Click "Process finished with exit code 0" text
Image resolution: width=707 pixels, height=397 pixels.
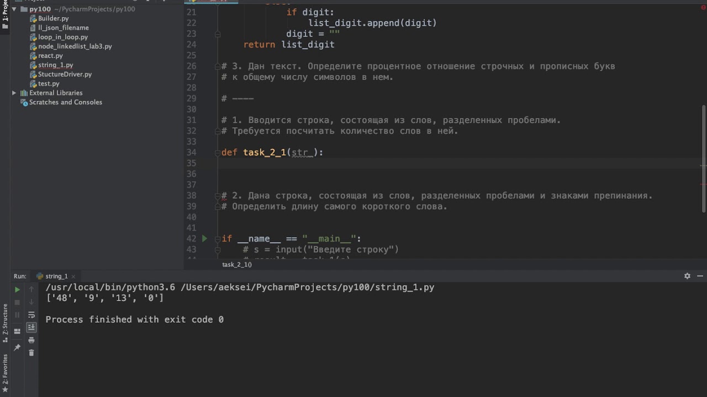(x=134, y=320)
